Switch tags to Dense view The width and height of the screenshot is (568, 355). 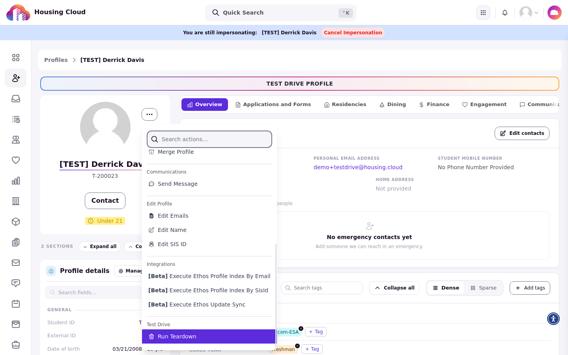[446, 288]
